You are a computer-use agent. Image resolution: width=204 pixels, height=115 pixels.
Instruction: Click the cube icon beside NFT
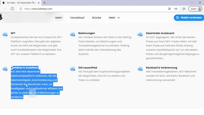pyautogui.click(x=5, y=34)
